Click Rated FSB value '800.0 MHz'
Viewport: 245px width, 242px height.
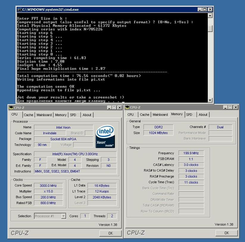coord(48,203)
